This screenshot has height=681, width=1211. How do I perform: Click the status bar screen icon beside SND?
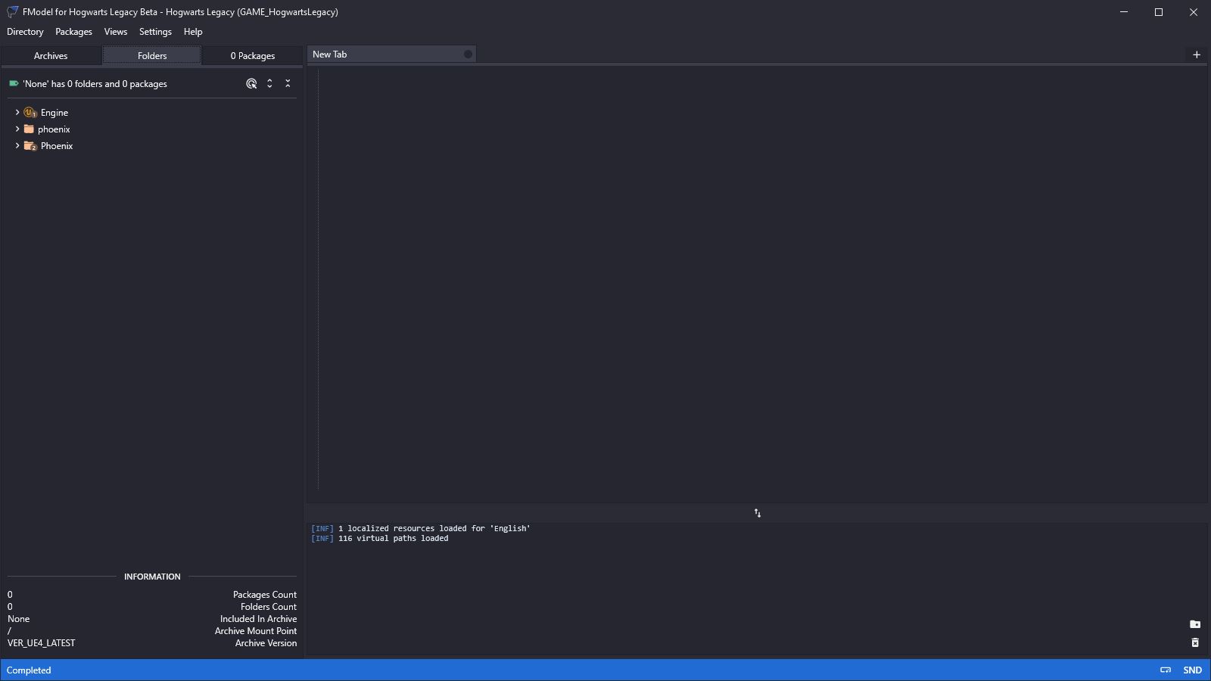coord(1166,670)
